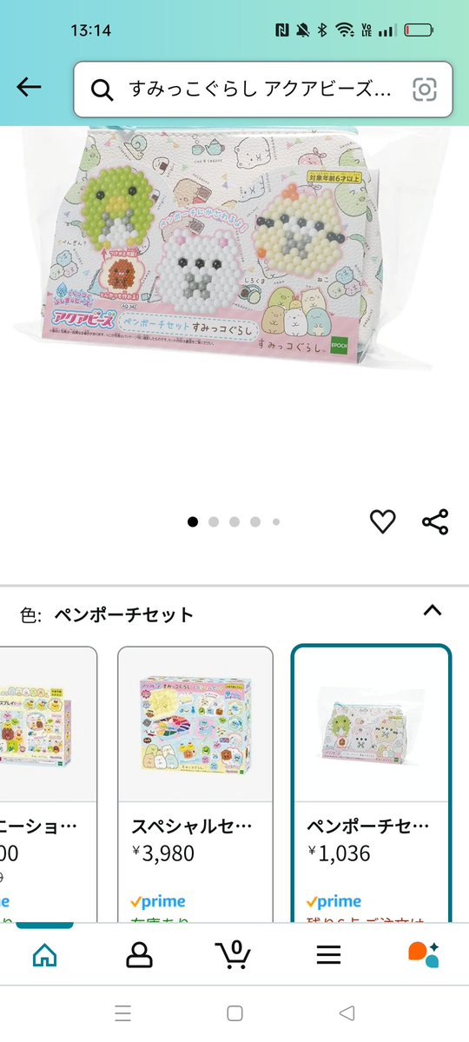Collapse the 色: ペンポーチセット section chevron
The width and height of the screenshot is (469, 1042).
(433, 611)
